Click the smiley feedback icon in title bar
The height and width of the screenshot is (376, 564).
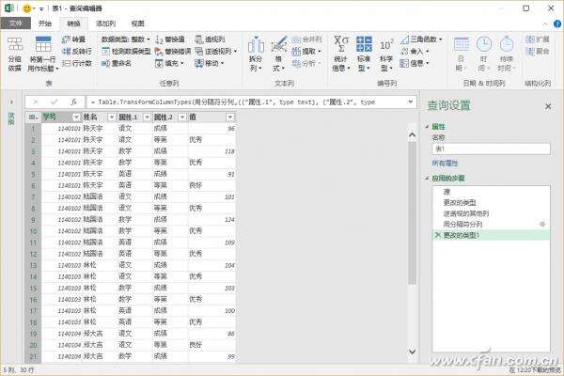(x=26, y=8)
